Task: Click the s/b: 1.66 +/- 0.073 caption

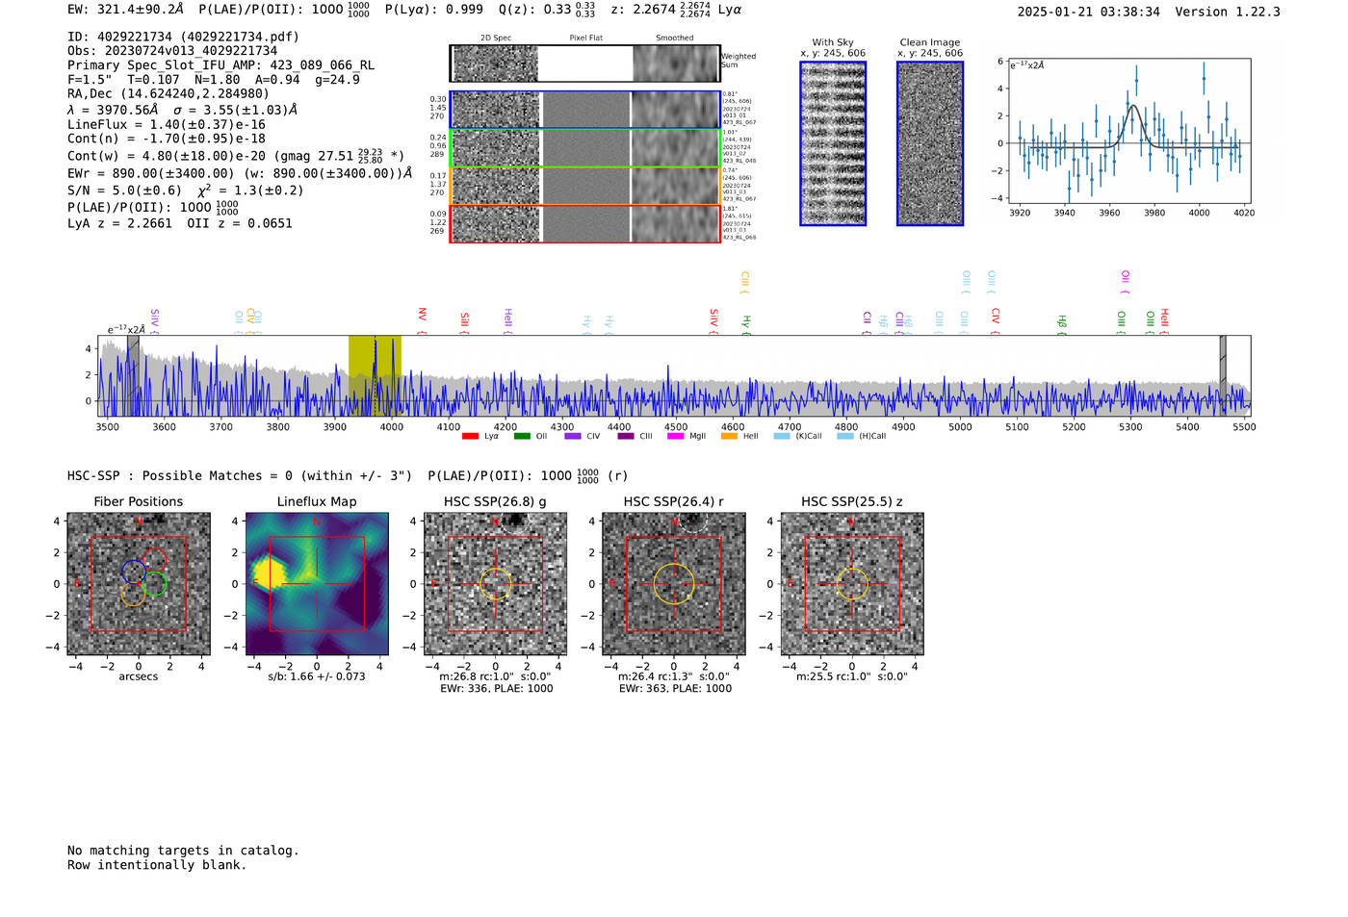Action: [x=317, y=676]
